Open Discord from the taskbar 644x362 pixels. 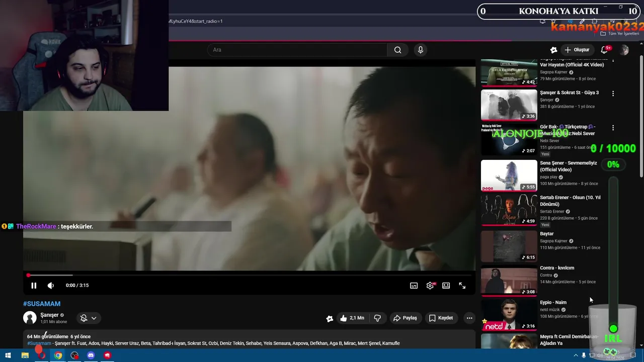pyautogui.click(x=91, y=355)
